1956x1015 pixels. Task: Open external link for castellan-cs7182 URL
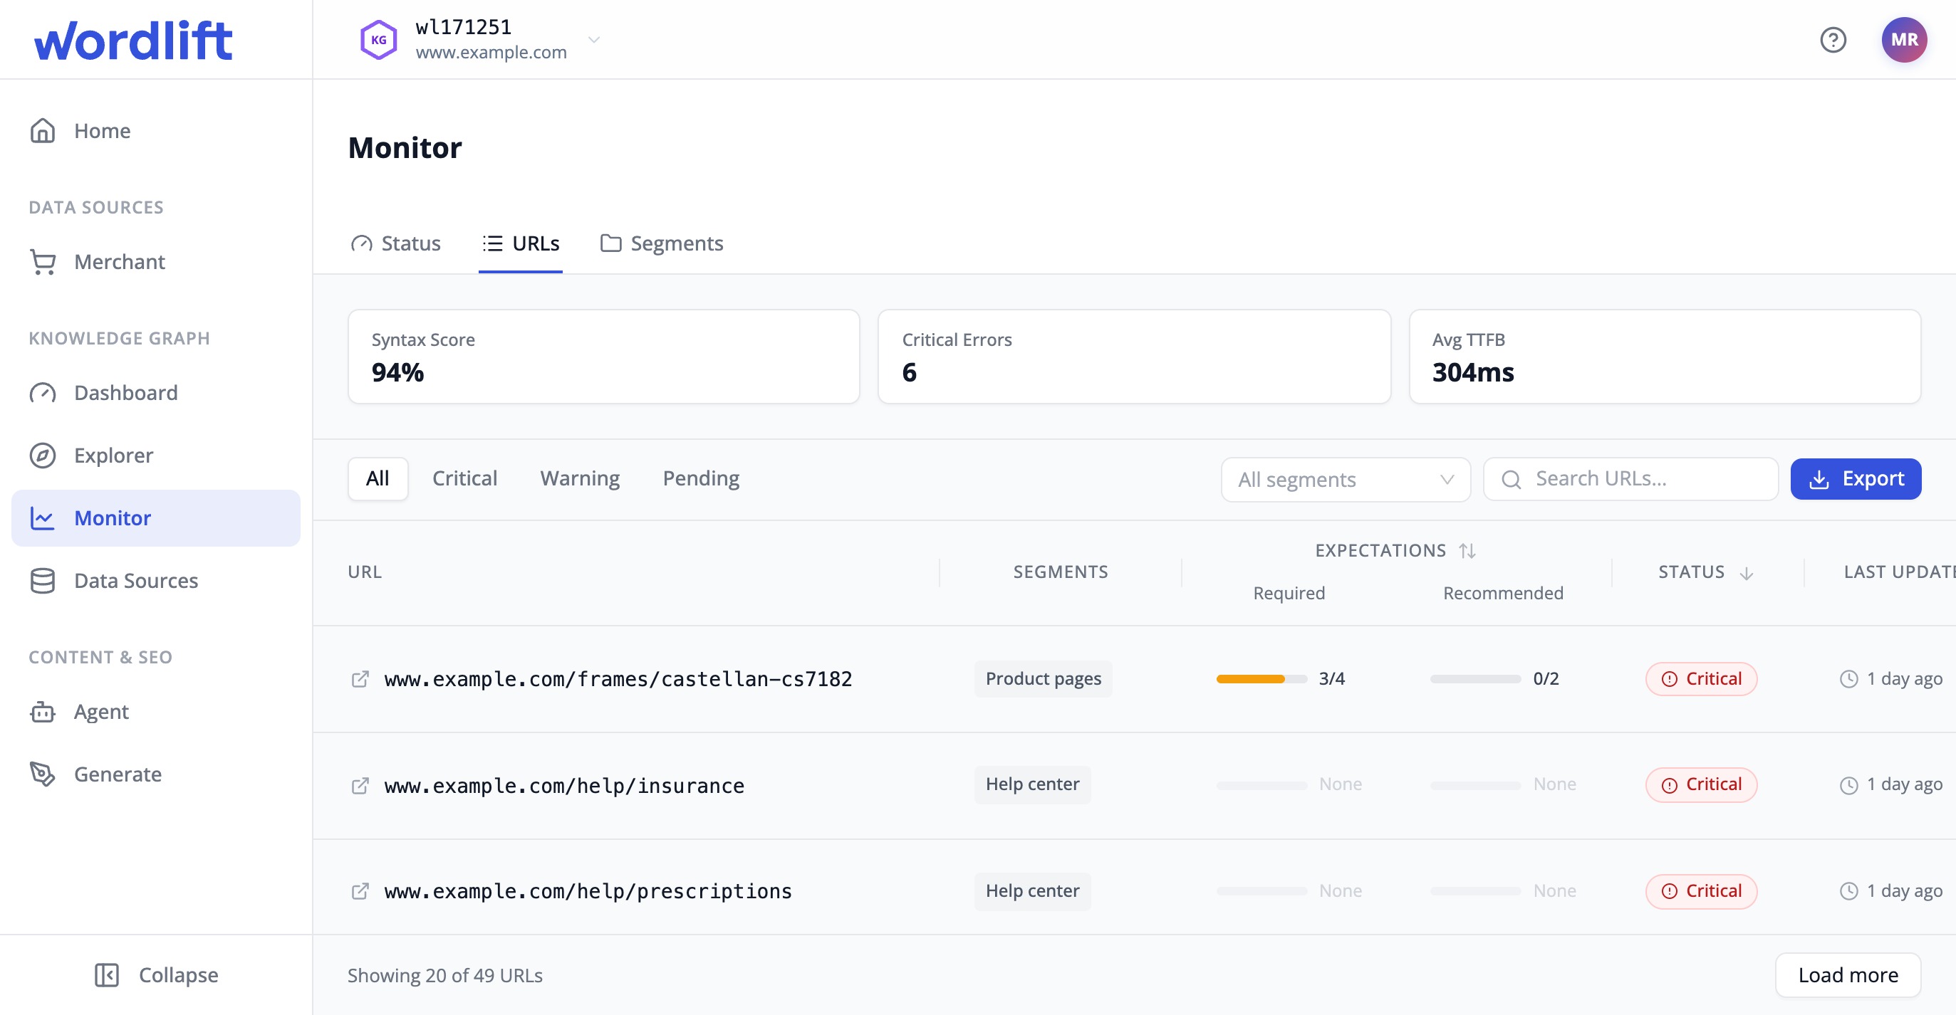(360, 679)
